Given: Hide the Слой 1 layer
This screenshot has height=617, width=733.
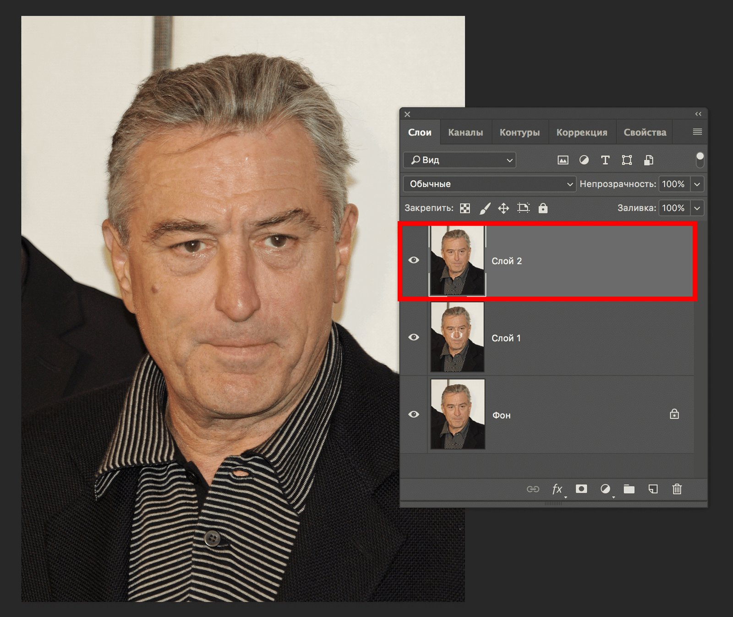Looking at the screenshot, I should click(414, 337).
